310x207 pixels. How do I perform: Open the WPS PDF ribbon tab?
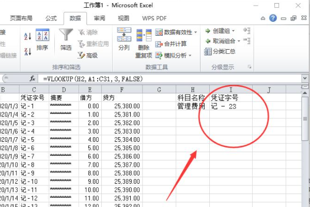pyautogui.click(x=154, y=18)
